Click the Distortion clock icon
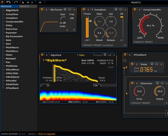Screen dimensions: 168x136 (x=162, y=83)
